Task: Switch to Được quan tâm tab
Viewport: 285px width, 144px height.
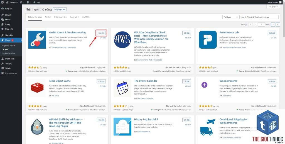Action: coord(60,17)
